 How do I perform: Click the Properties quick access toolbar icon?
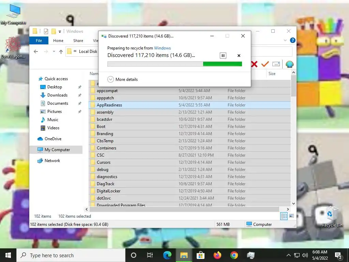coord(46,31)
